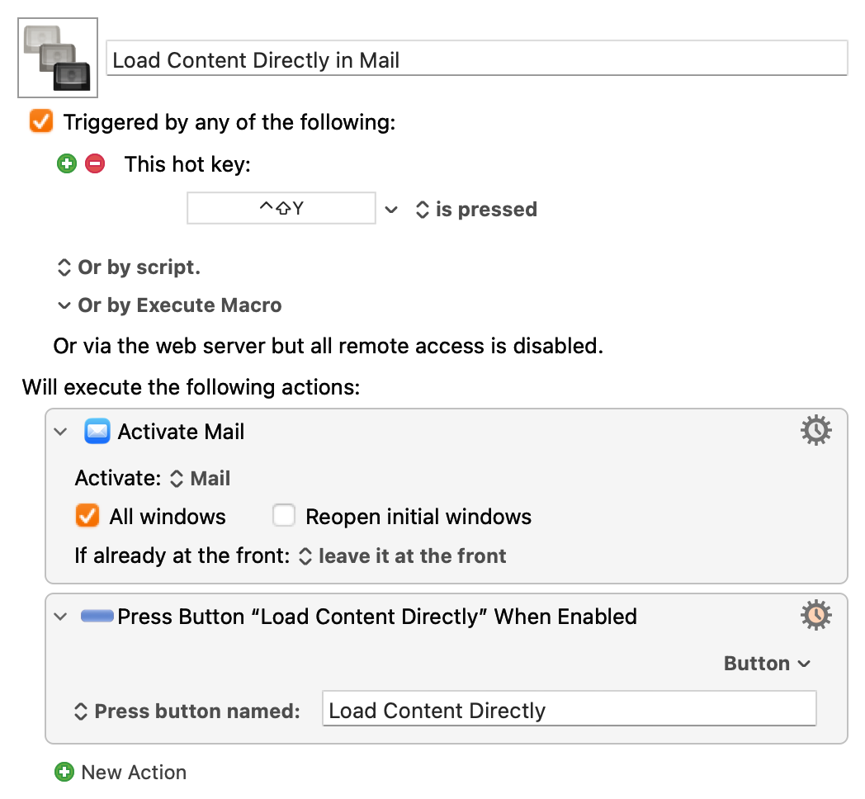865x799 pixels.
Task: Click the green add trigger icon
Action: 66,163
